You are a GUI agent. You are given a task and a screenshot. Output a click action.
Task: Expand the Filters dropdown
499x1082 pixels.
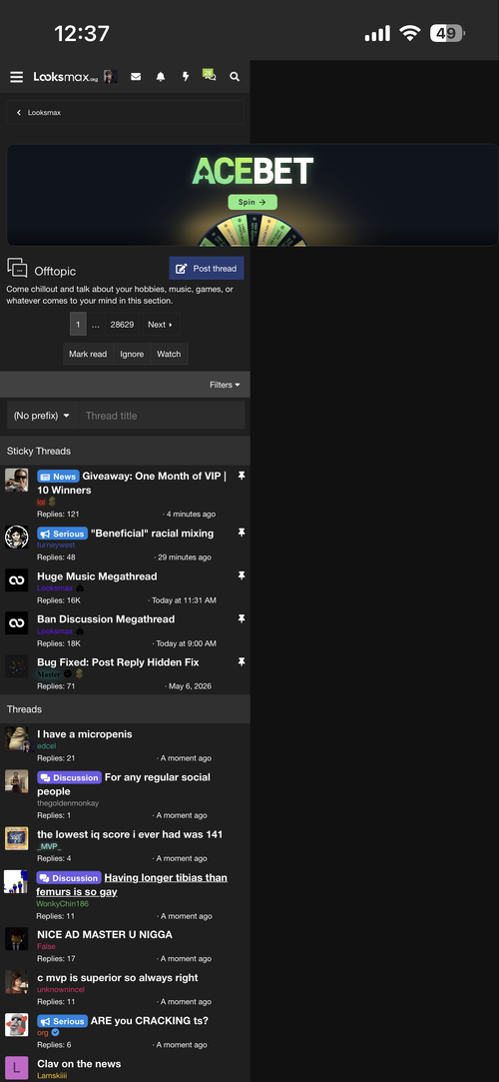click(226, 385)
